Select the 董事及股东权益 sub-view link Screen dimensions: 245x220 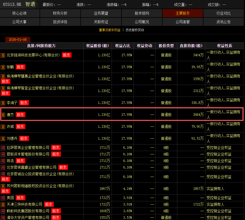pos(110,30)
